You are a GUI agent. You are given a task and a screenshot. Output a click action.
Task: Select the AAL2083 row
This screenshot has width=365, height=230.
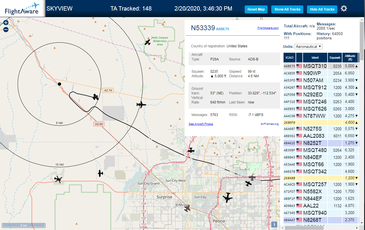pyautogui.click(x=321, y=136)
